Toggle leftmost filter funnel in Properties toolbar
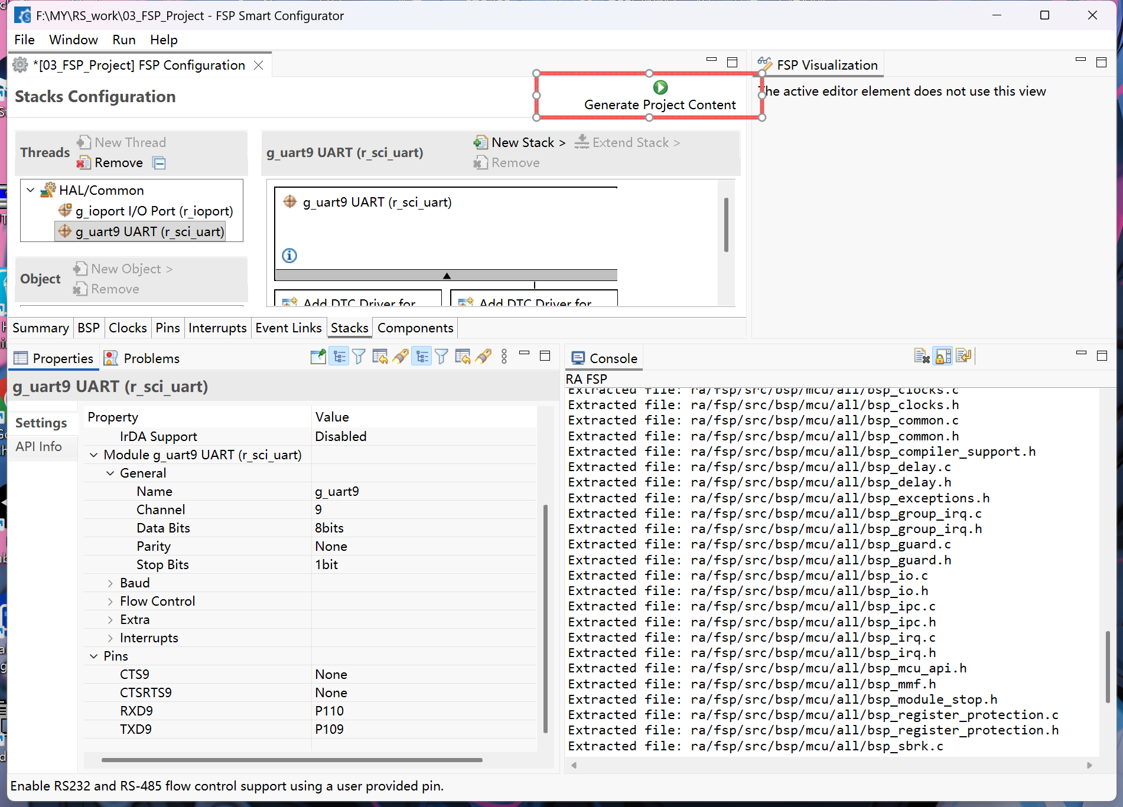1123x807 pixels. 359,357
